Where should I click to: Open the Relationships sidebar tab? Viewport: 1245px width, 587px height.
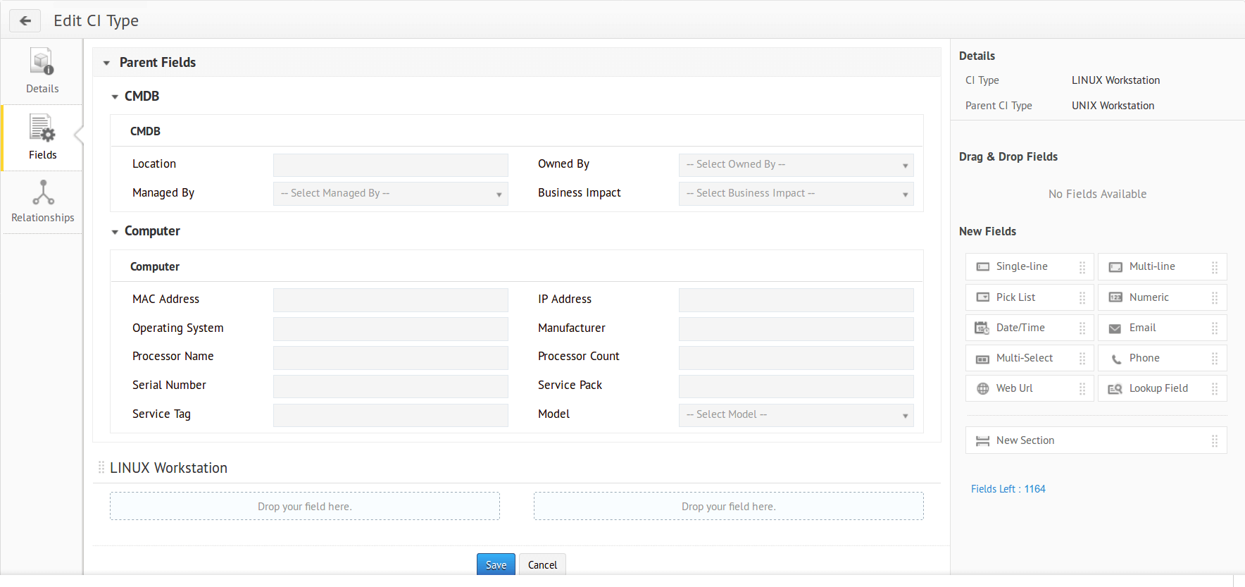tap(42, 202)
